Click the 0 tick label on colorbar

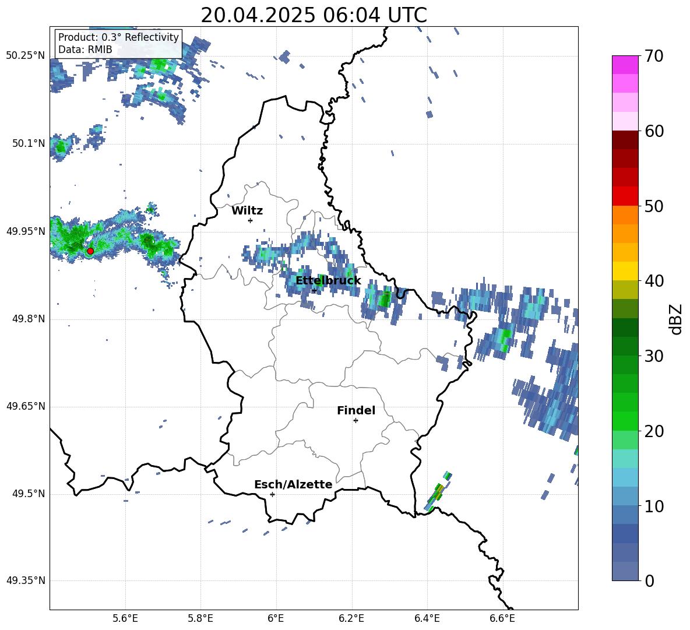(650, 580)
